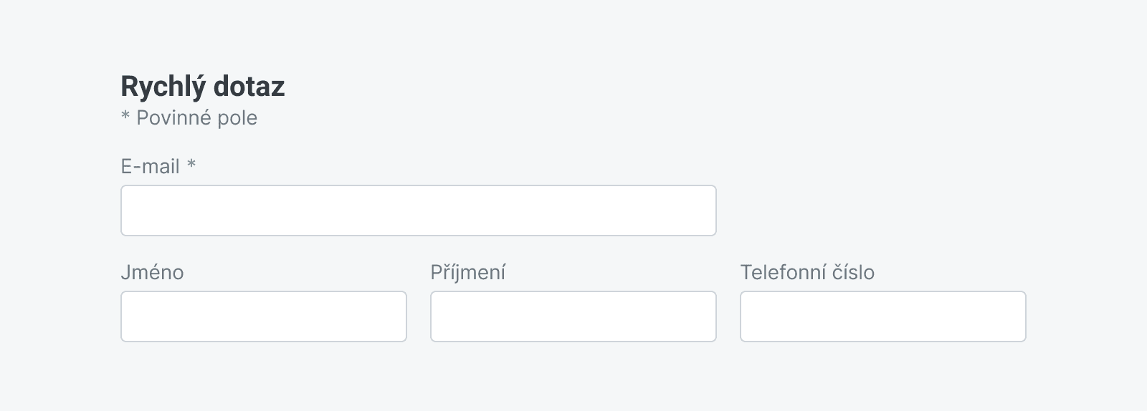Click the "E-mail" field label
Viewport: 1147px width, 411px height.
click(150, 167)
